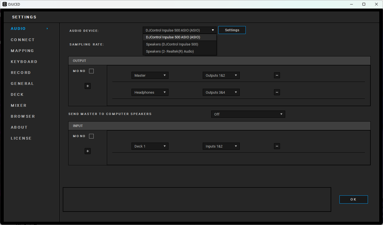Open the Outputs 3&4 channel dropdown
The height and width of the screenshot is (225, 383).
pyautogui.click(x=221, y=92)
